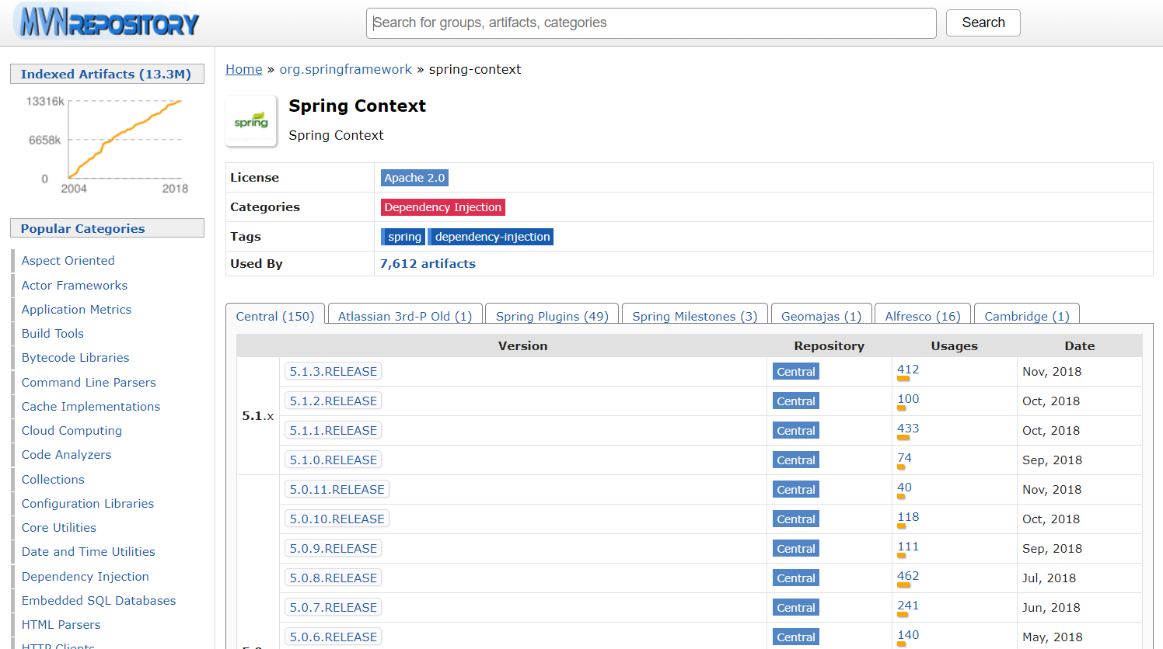
Task: Click the spring tag
Action: point(403,237)
